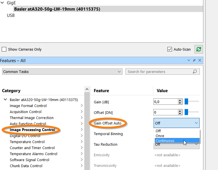
Task: Click the Temporal Binning feature label
Action: (x=108, y=134)
